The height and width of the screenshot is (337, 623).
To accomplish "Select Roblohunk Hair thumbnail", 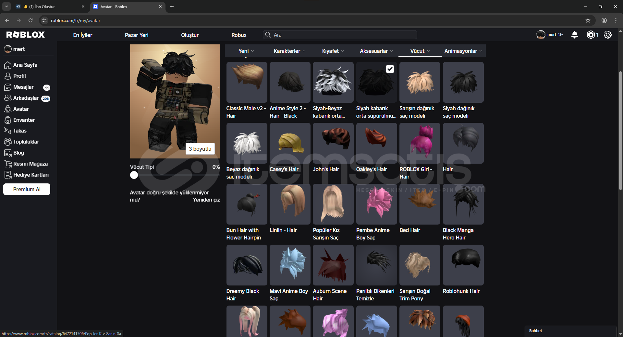I will [463, 265].
